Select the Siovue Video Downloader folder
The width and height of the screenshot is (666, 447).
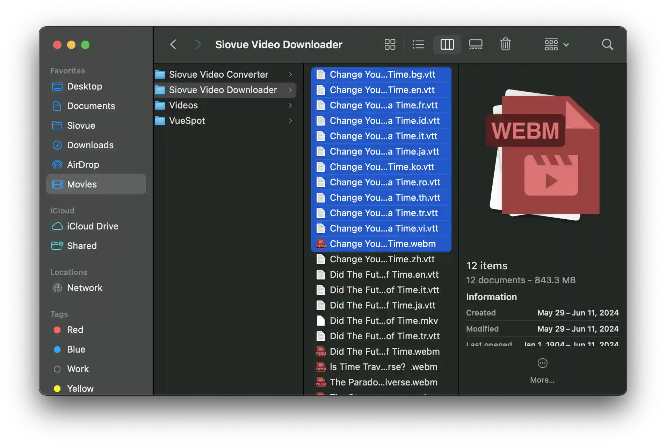pyautogui.click(x=225, y=90)
